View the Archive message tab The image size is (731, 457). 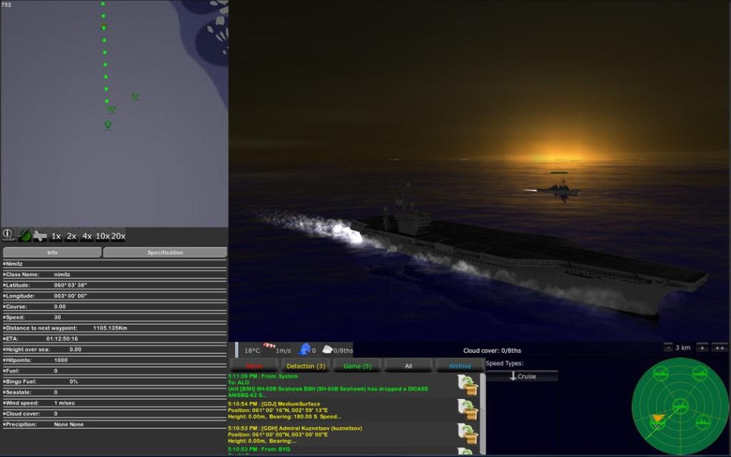(459, 365)
